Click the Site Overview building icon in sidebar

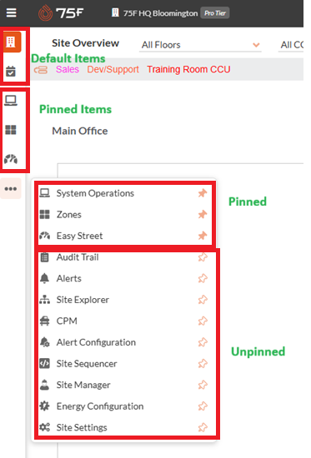pos(11,42)
